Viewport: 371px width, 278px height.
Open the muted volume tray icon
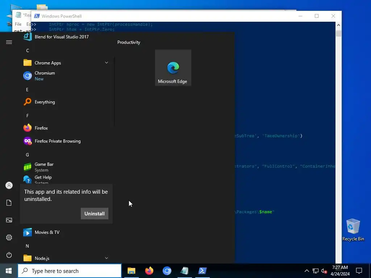(x=324, y=271)
